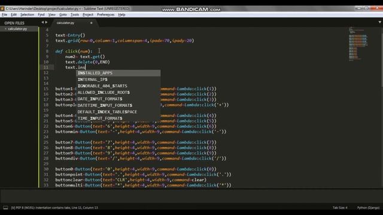
Task: Open the Tools menu
Action: [x=75, y=14]
